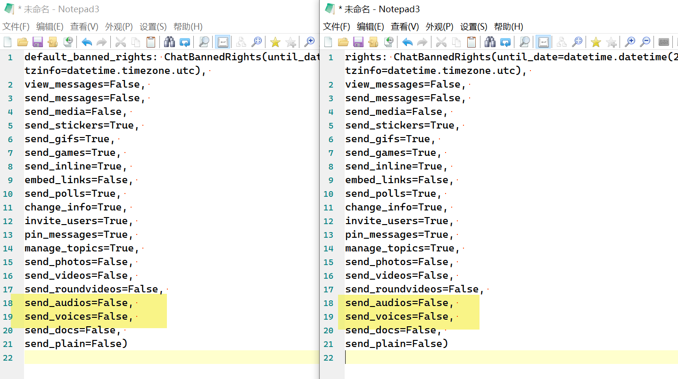Place cursor on embed_links=False line in left editor

point(75,180)
